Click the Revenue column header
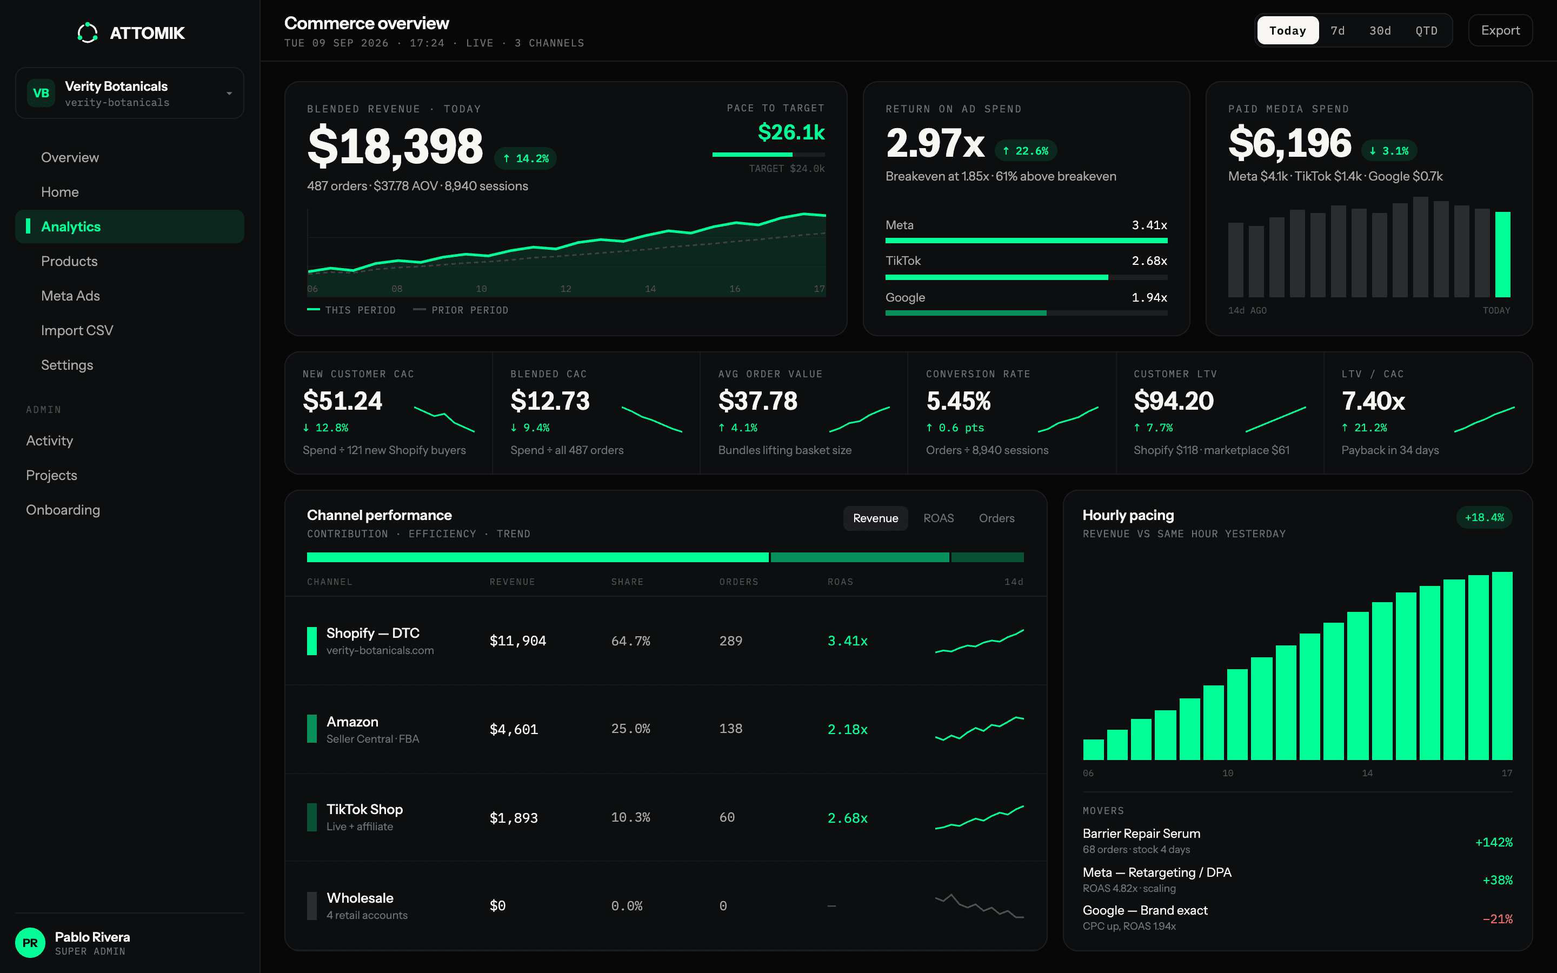This screenshot has height=973, width=1557. click(x=512, y=582)
